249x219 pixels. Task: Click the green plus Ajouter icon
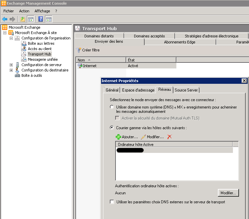tap(118, 137)
